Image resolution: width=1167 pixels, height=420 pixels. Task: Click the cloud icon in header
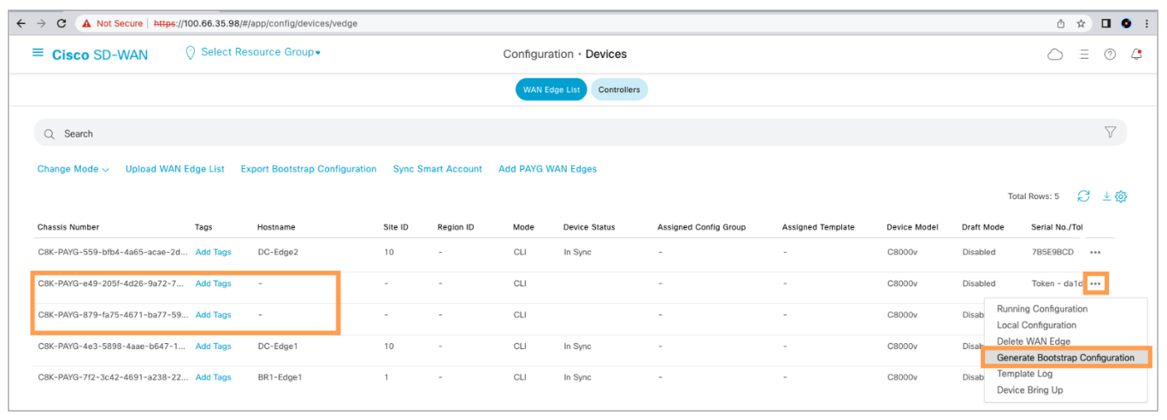[1055, 55]
